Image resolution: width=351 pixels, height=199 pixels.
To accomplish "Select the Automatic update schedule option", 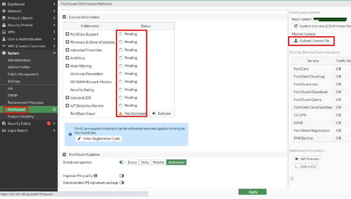I will point(176,162).
